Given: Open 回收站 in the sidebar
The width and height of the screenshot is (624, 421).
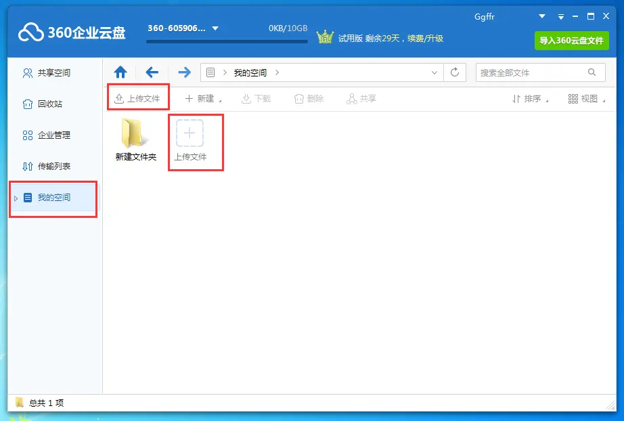Looking at the screenshot, I should (x=43, y=104).
